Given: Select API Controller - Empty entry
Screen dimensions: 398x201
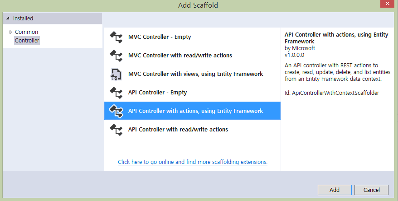Looking at the screenshot, I should [x=192, y=93].
